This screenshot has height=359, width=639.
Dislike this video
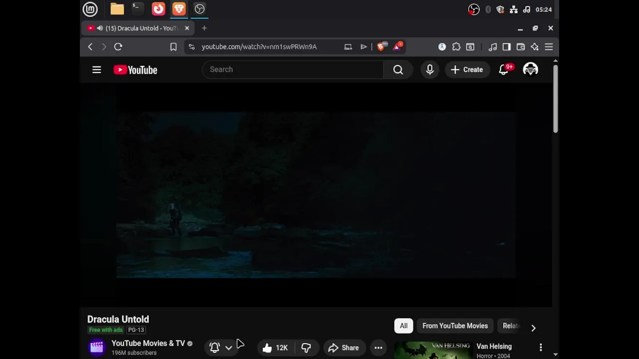click(x=306, y=348)
